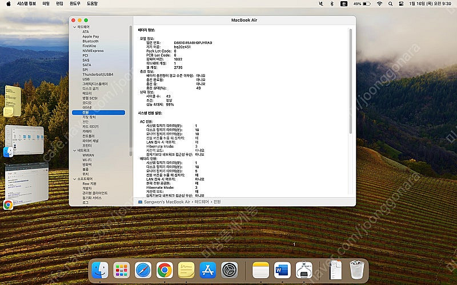The image size is (457, 285).
Task: Click the Chrome icon in Stage Manager strip
Action: click(8, 205)
